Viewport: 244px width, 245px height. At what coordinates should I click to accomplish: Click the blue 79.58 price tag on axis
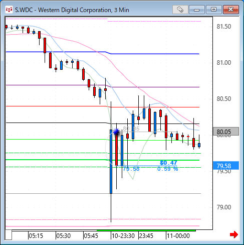pyautogui.click(x=226, y=166)
